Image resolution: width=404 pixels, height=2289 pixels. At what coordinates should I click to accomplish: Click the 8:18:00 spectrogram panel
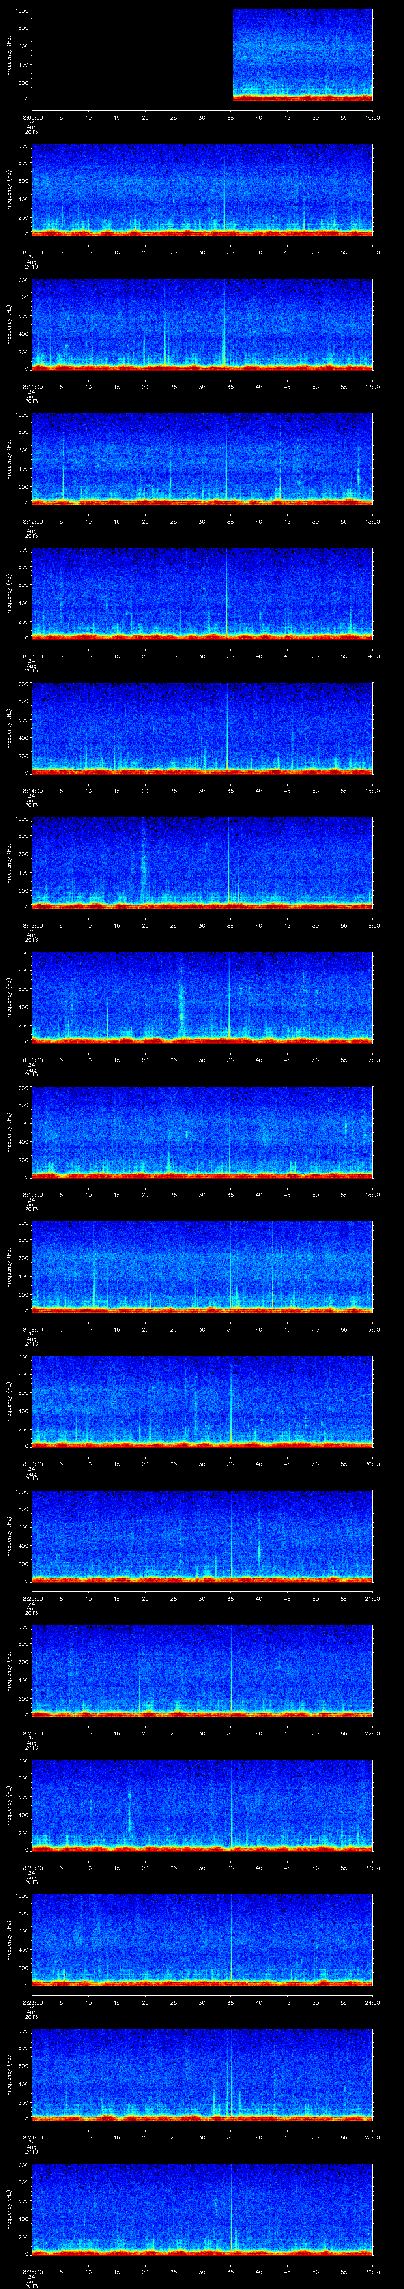click(202, 1266)
